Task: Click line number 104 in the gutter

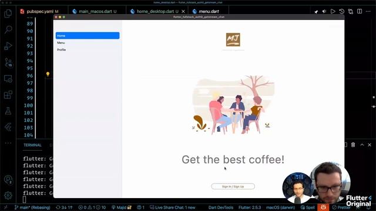Action: click(28, 135)
